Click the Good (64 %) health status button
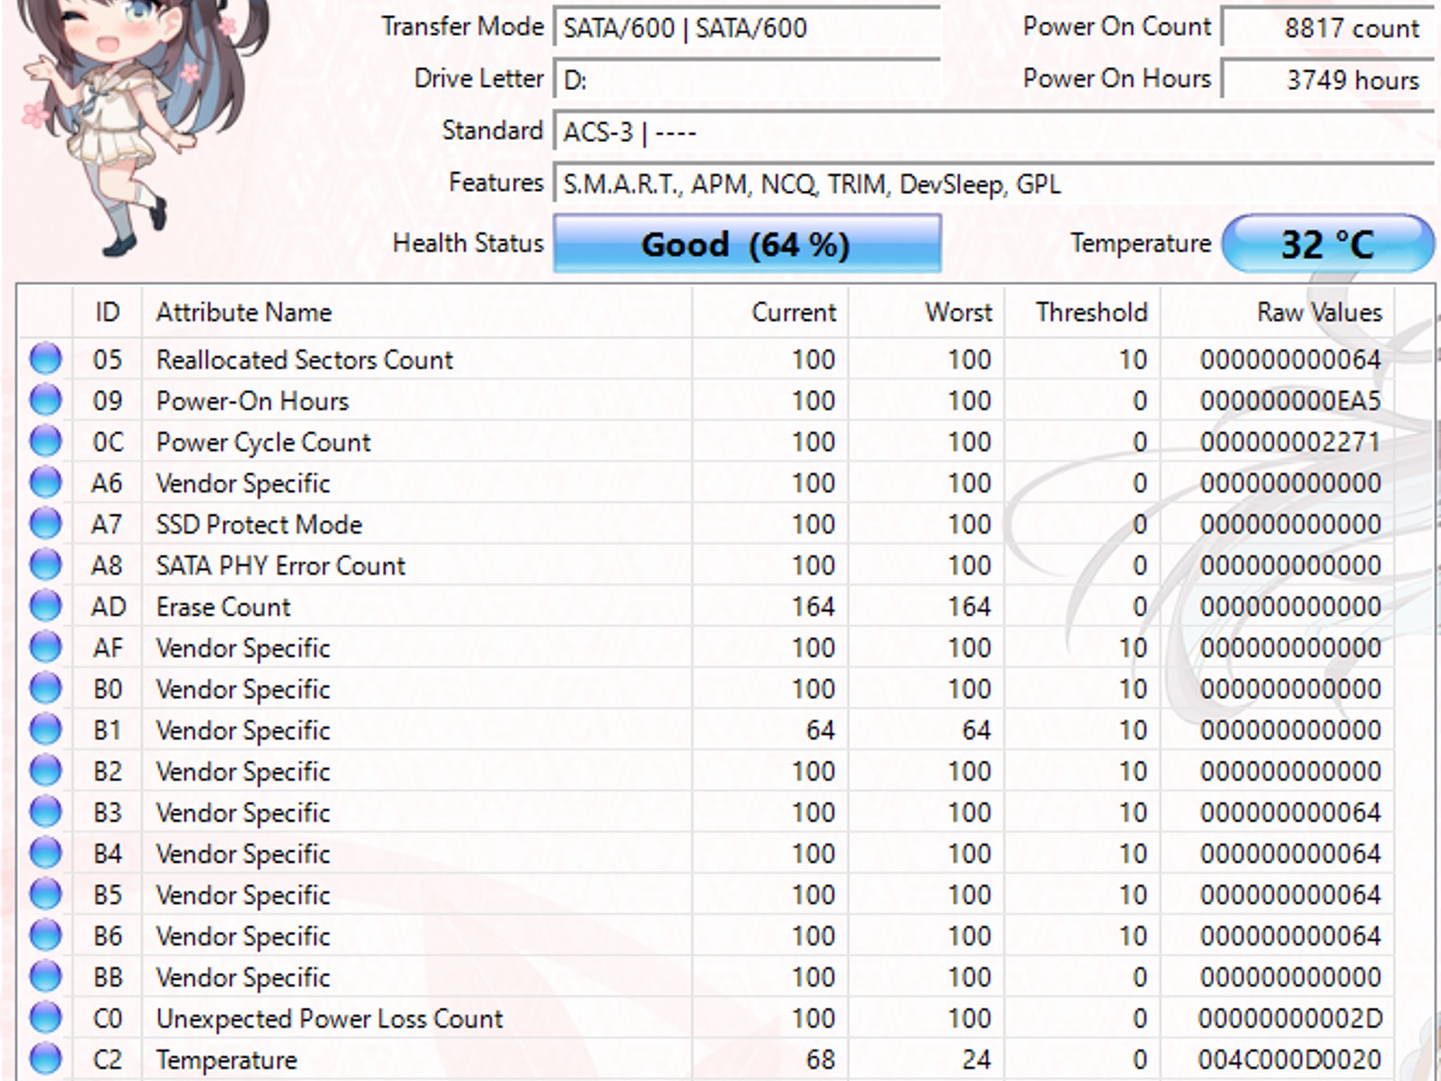 [x=747, y=244]
